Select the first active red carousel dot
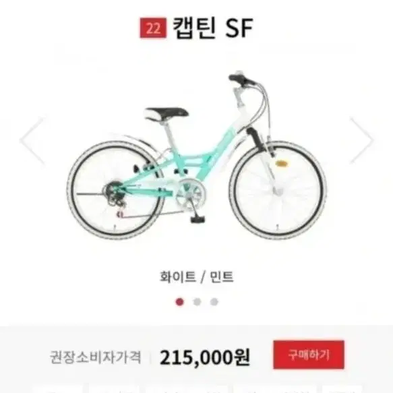 (x=180, y=302)
